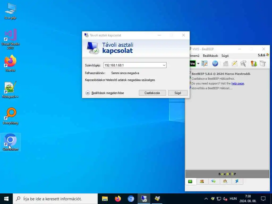Image resolution: width=272 pixels, height=204 pixels.
Task: Open the status dropdown arrow next to Vm avatar
Action: coord(198,63)
